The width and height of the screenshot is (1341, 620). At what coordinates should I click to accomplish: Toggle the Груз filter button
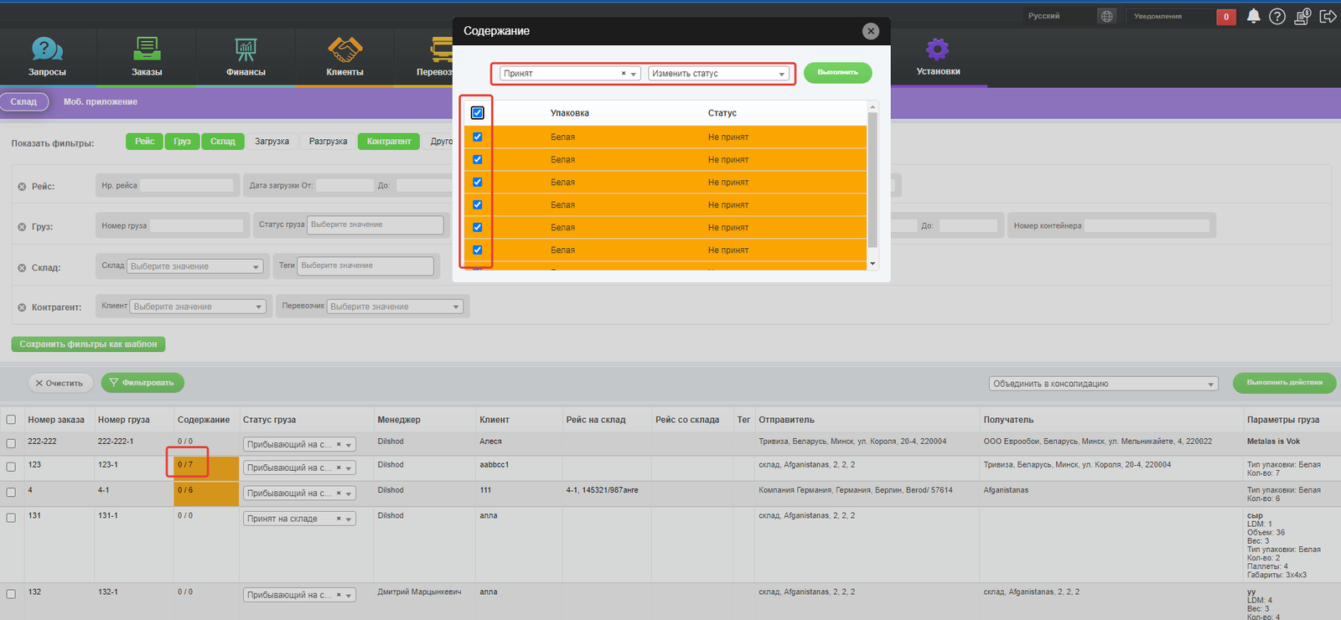183,142
